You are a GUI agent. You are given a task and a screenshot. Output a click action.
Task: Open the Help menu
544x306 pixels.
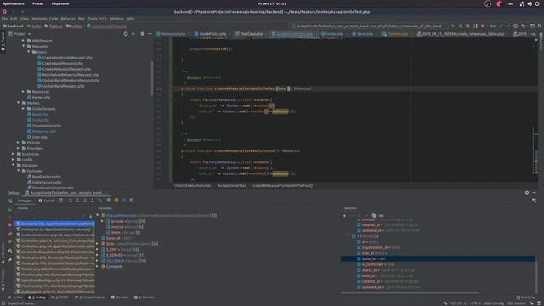[x=130, y=19]
